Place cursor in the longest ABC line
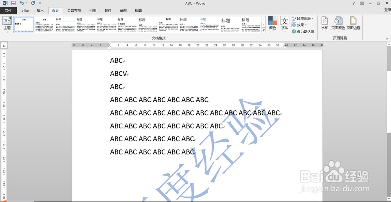Image resolution: width=391 pixels, height=202 pixels. click(x=195, y=113)
